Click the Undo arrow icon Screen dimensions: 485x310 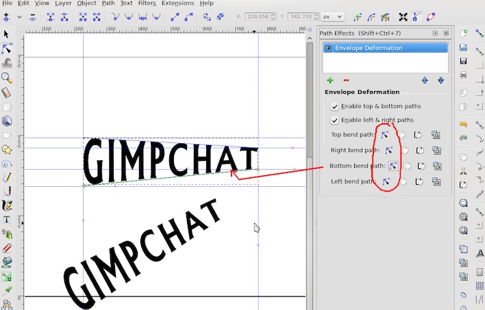point(463,125)
